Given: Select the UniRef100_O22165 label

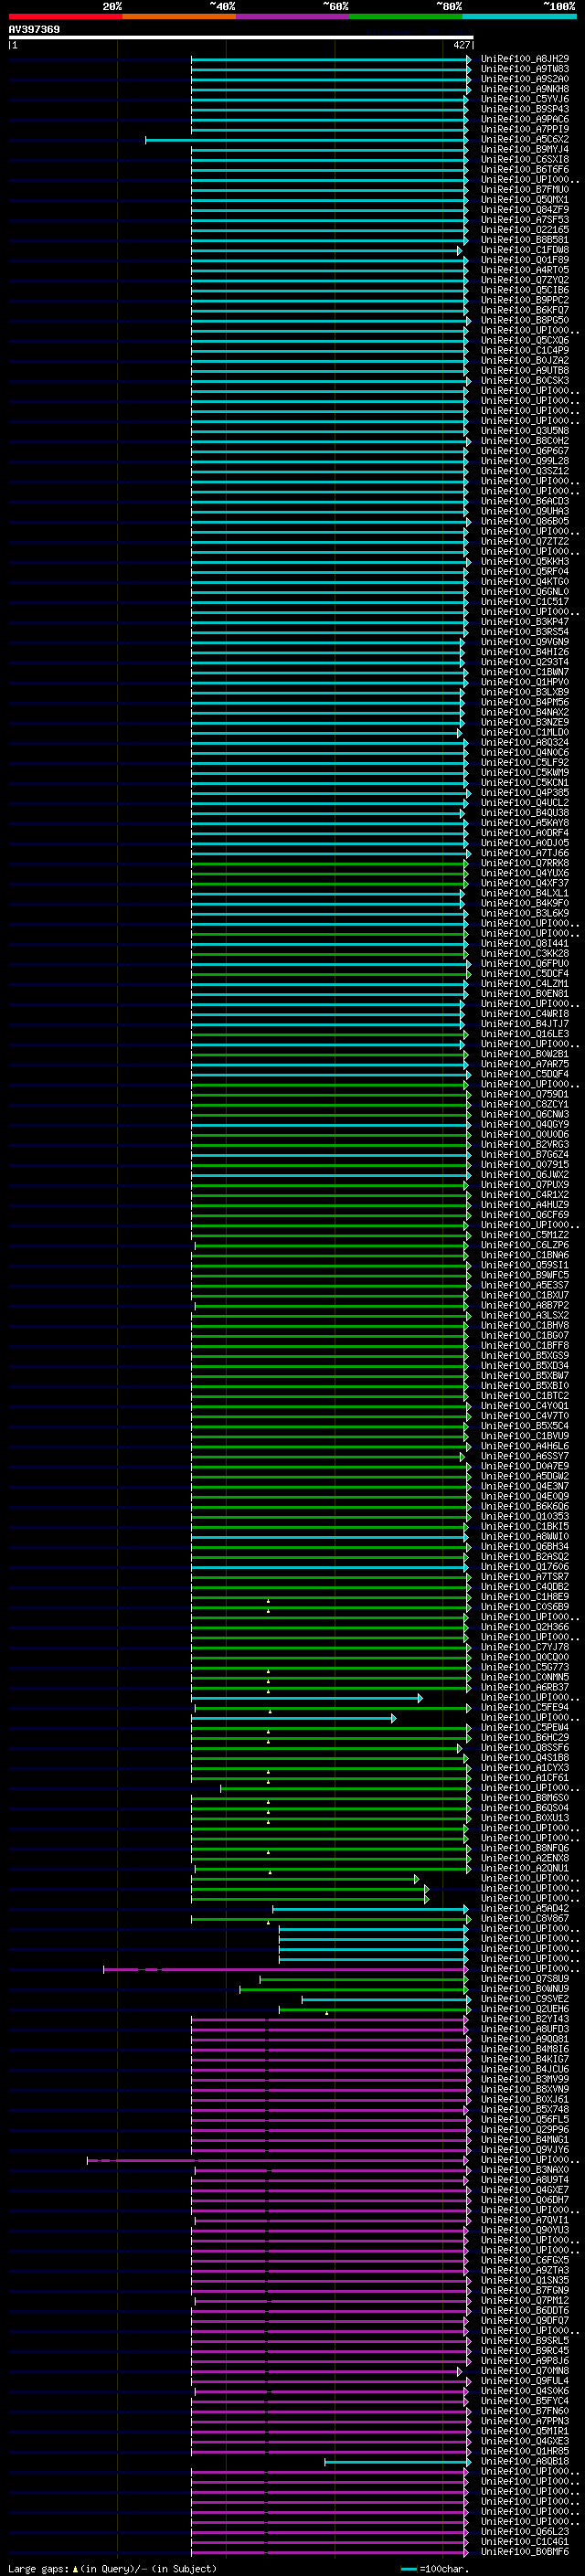Looking at the screenshot, I should [525, 230].
